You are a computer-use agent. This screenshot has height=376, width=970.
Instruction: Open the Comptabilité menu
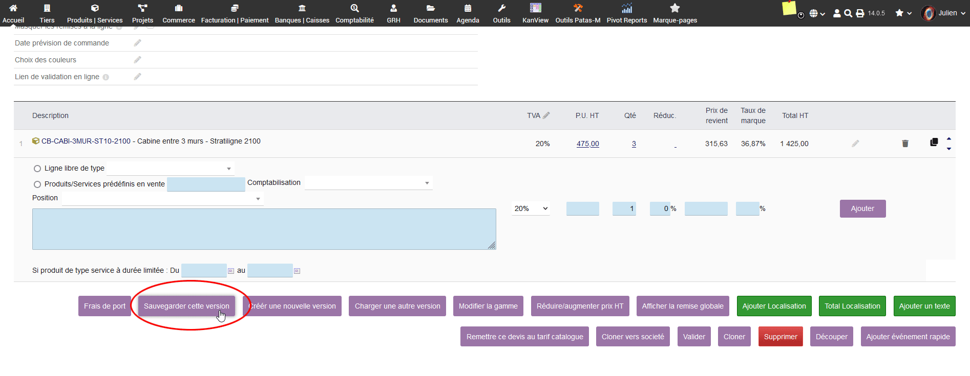click(x=354, y=13)
